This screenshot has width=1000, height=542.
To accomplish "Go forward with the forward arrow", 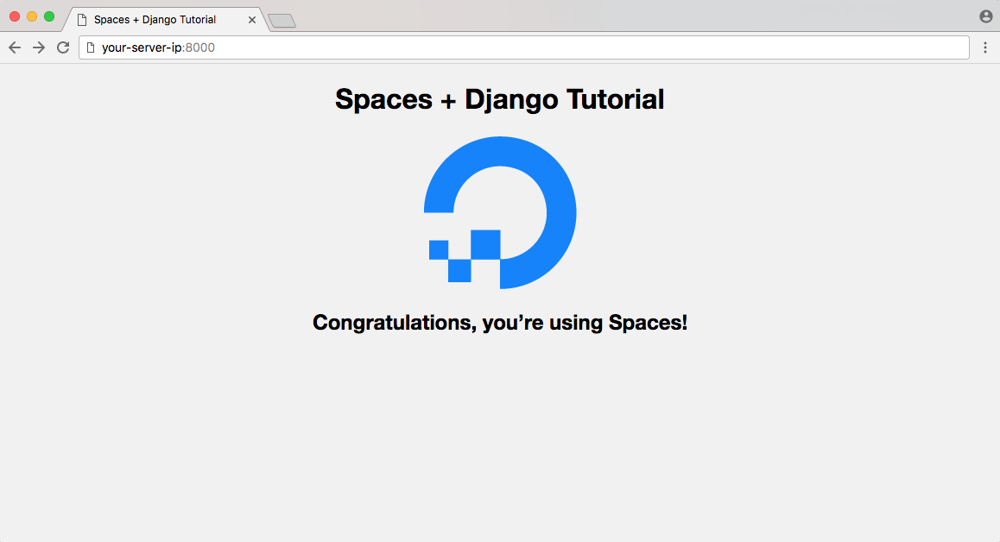I will [39, 47].
